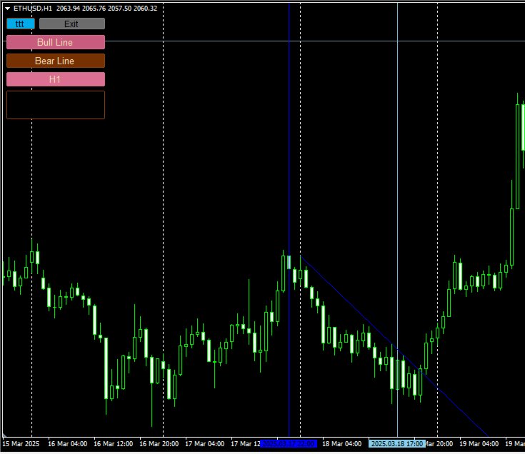Click the empty brown-outlined box

tap(56, 105)
